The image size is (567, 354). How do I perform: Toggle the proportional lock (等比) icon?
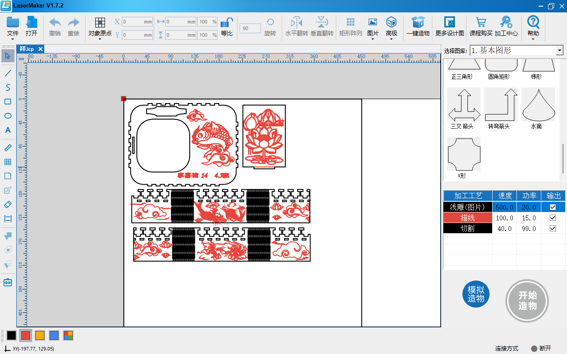pos(227,22)
